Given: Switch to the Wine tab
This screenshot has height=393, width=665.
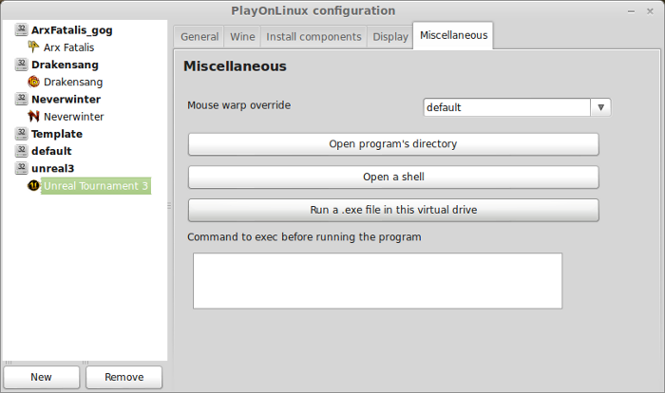Looking at the screenshot, I should click(242, 37).
